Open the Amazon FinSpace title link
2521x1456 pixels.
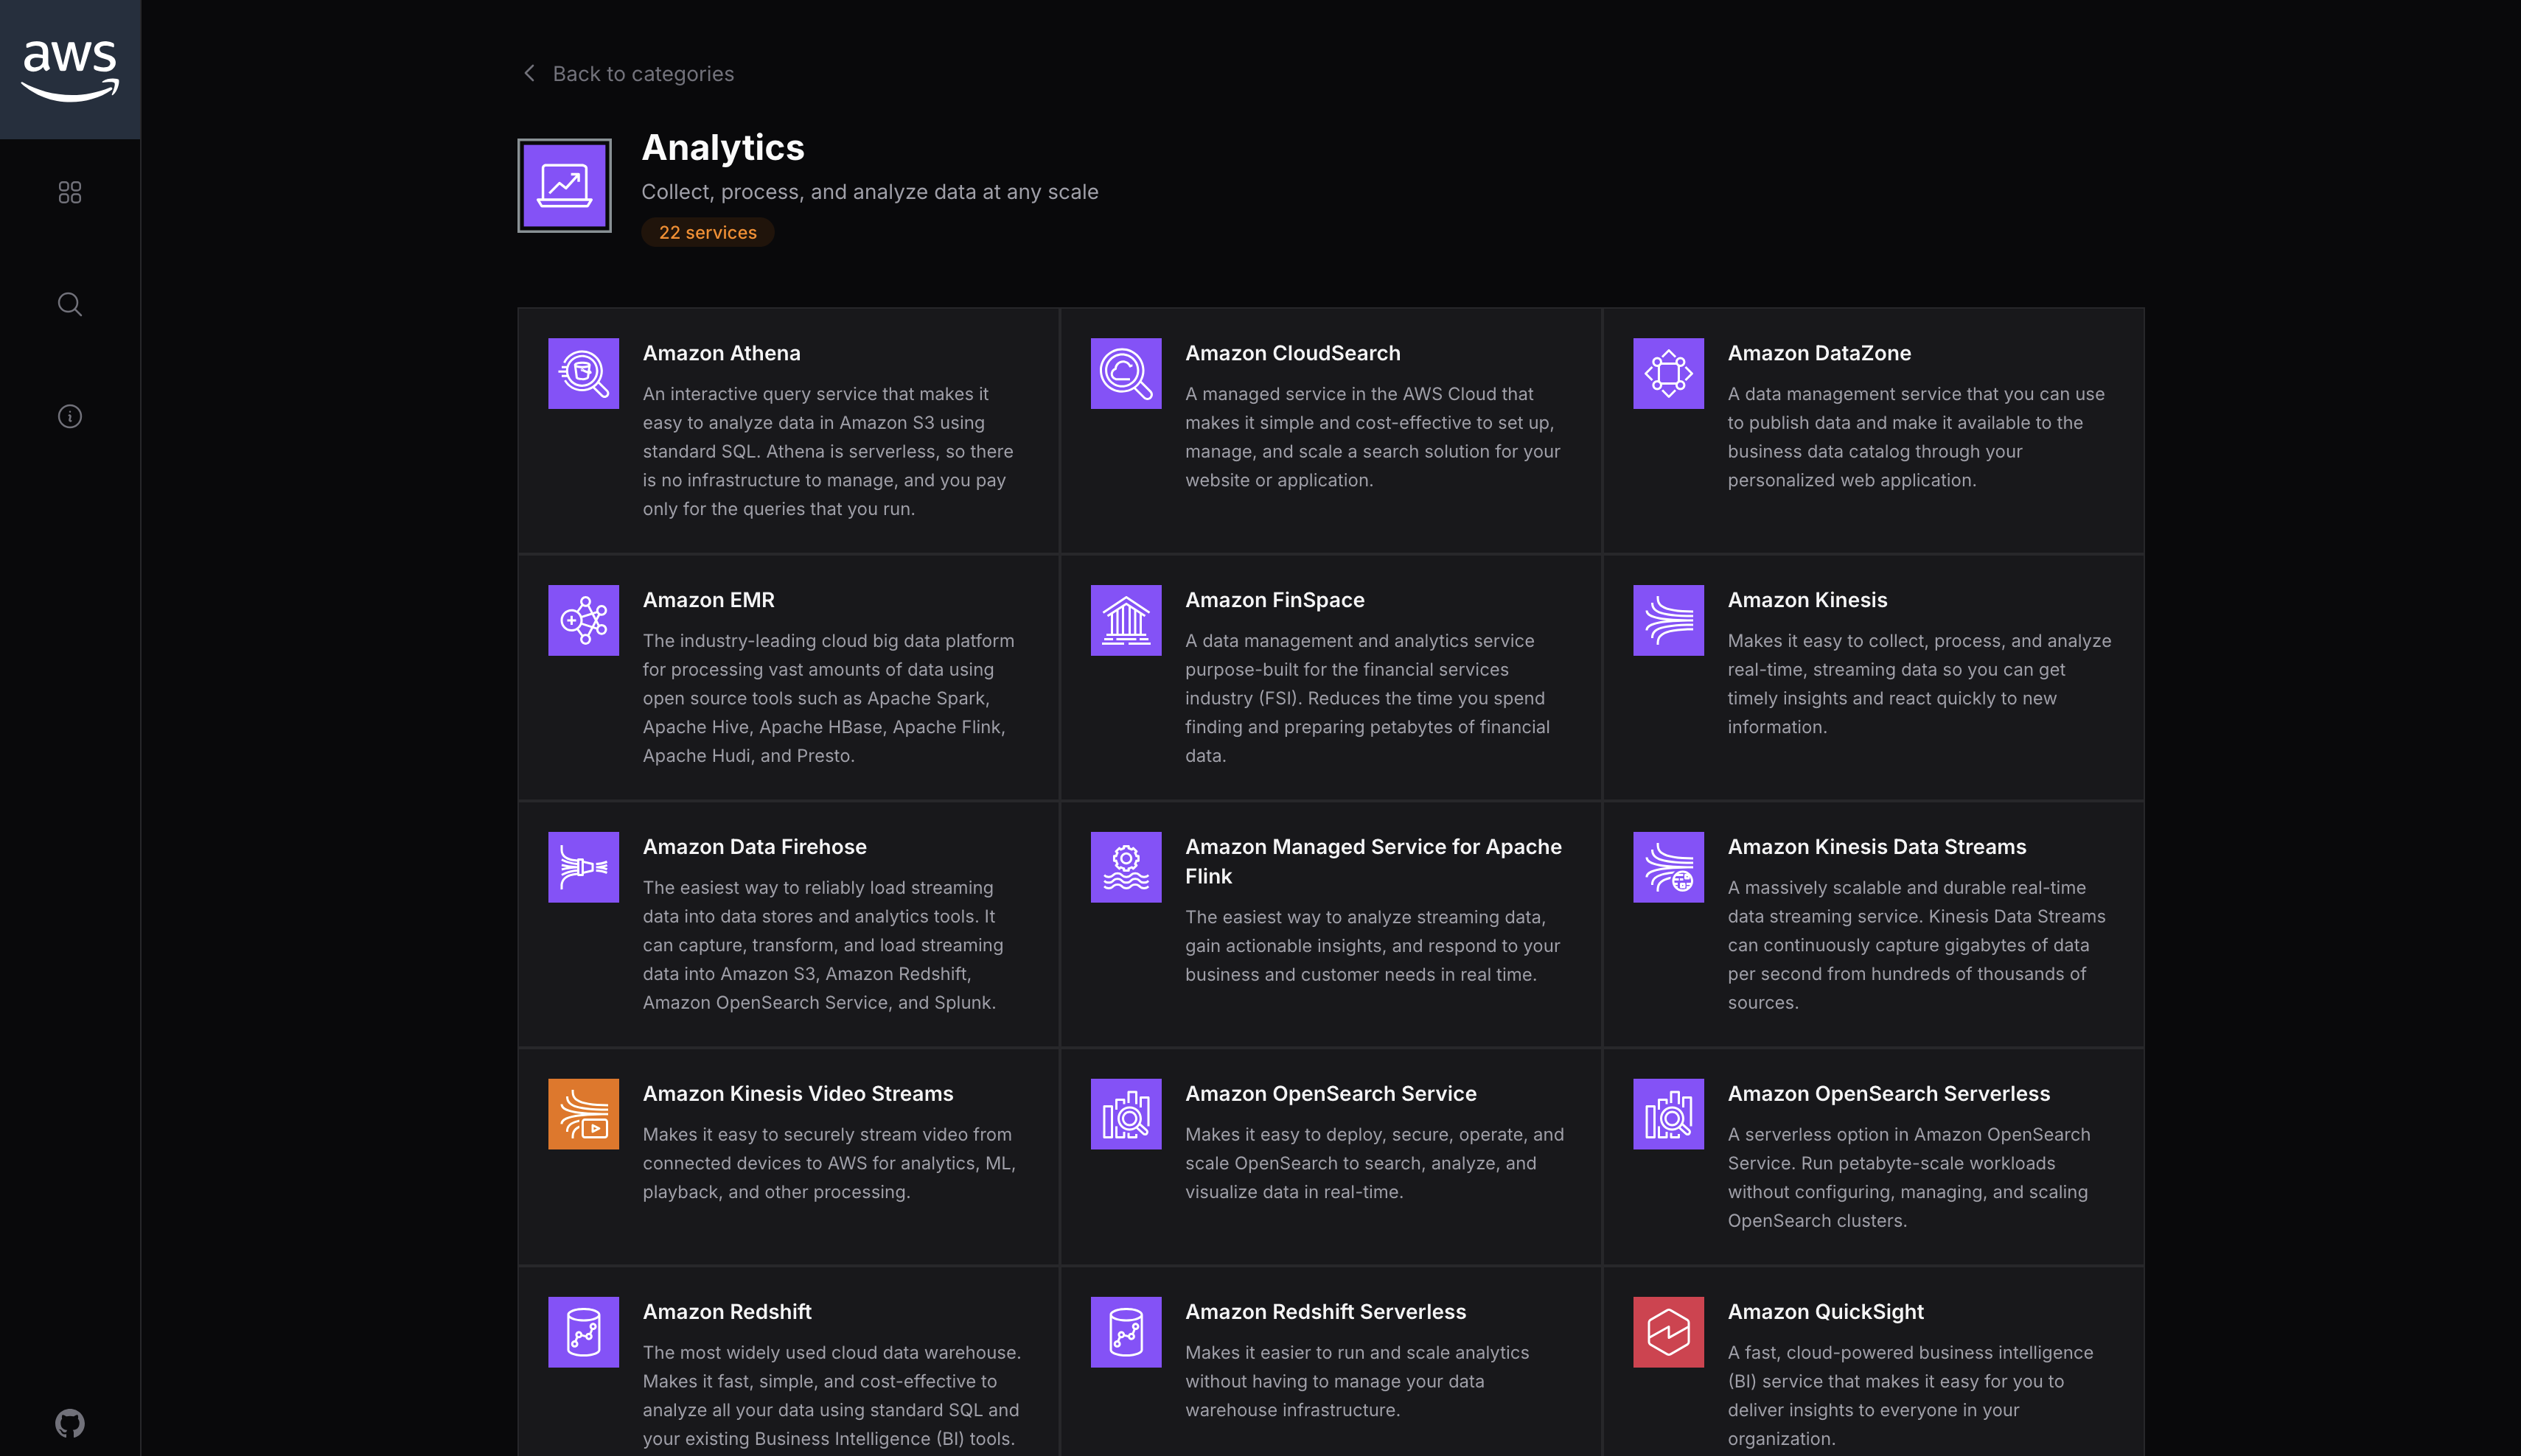(1275, 600)
